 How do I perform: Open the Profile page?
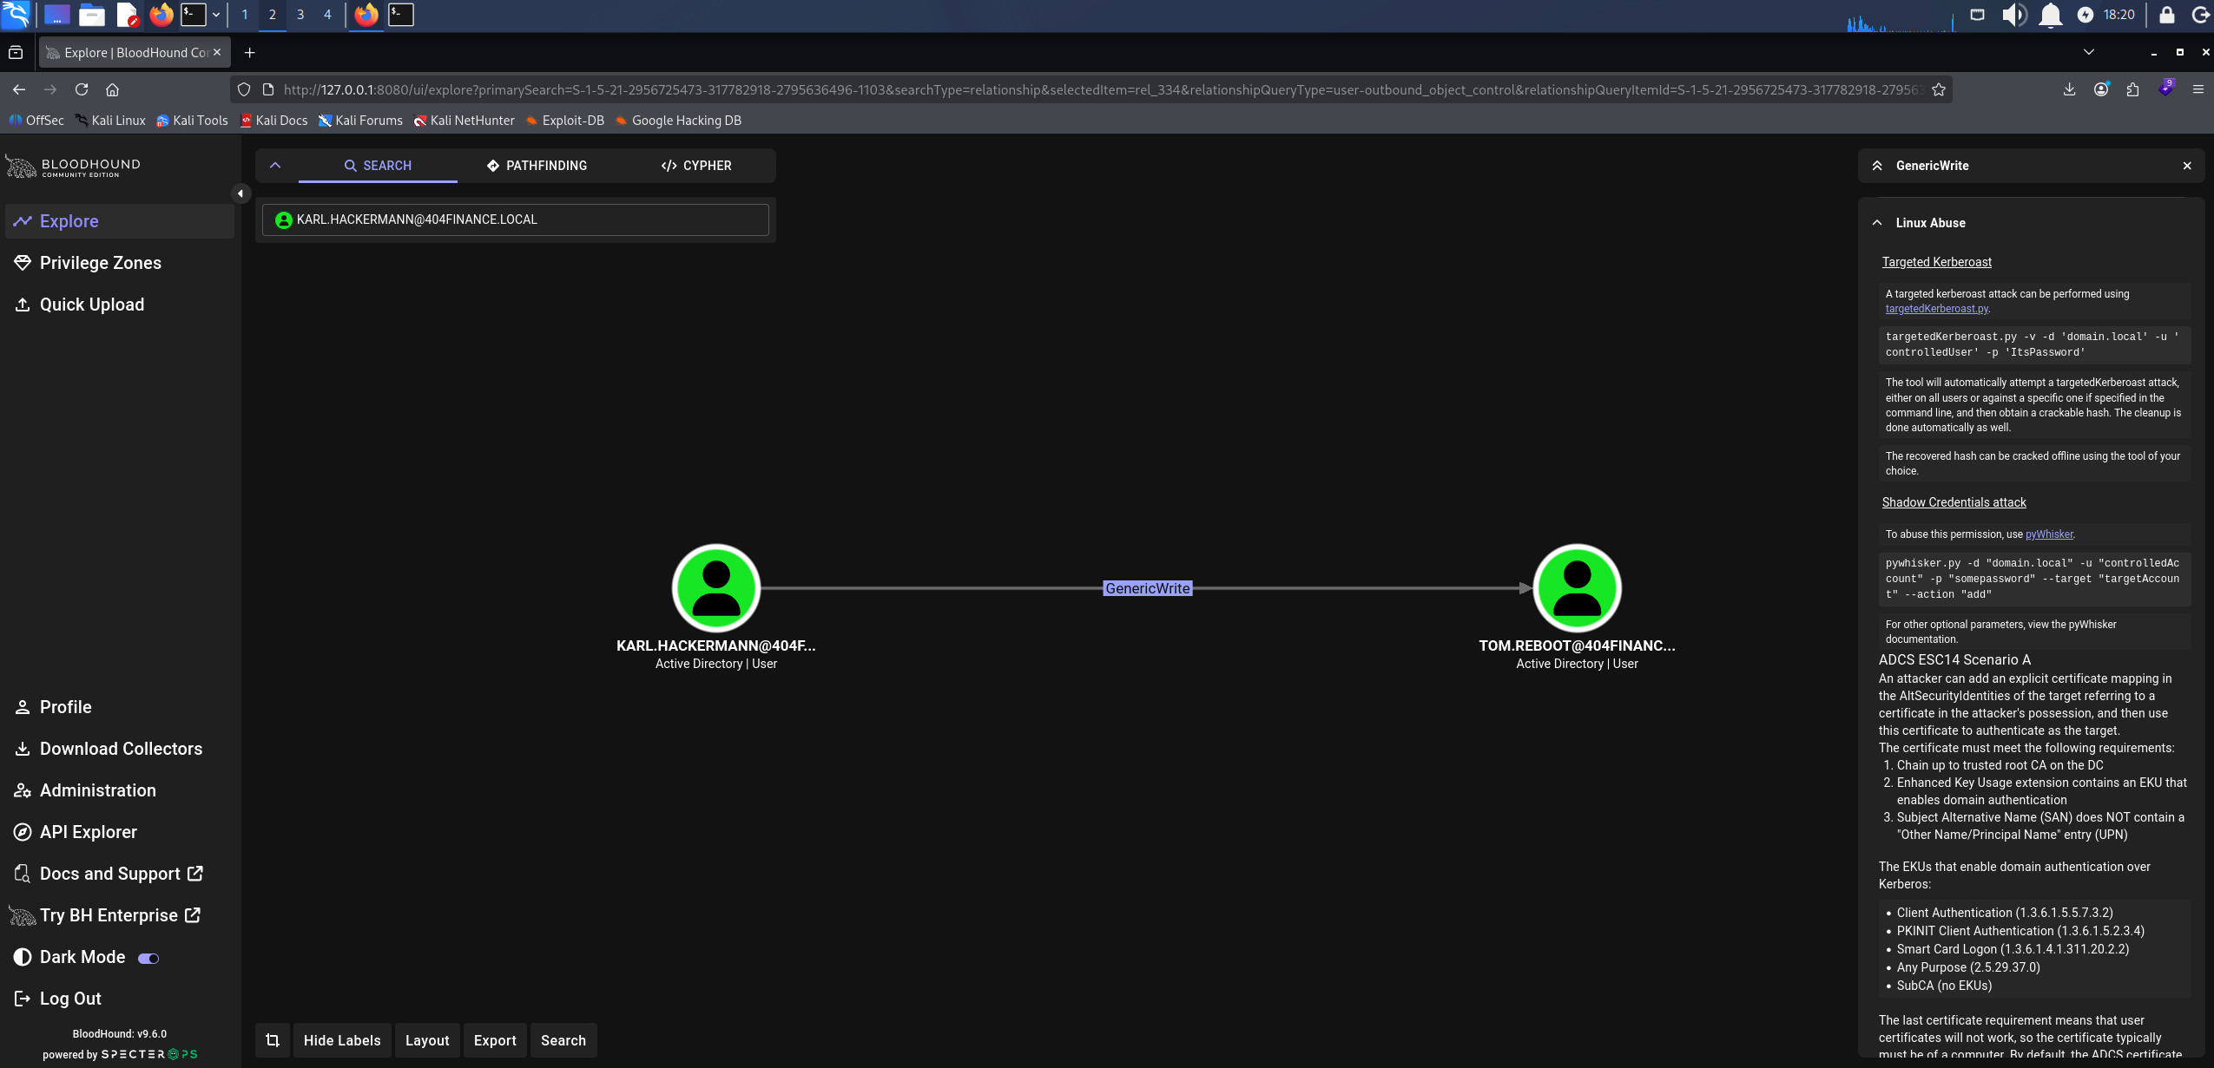pyautogui.click(x=120, y=707)
